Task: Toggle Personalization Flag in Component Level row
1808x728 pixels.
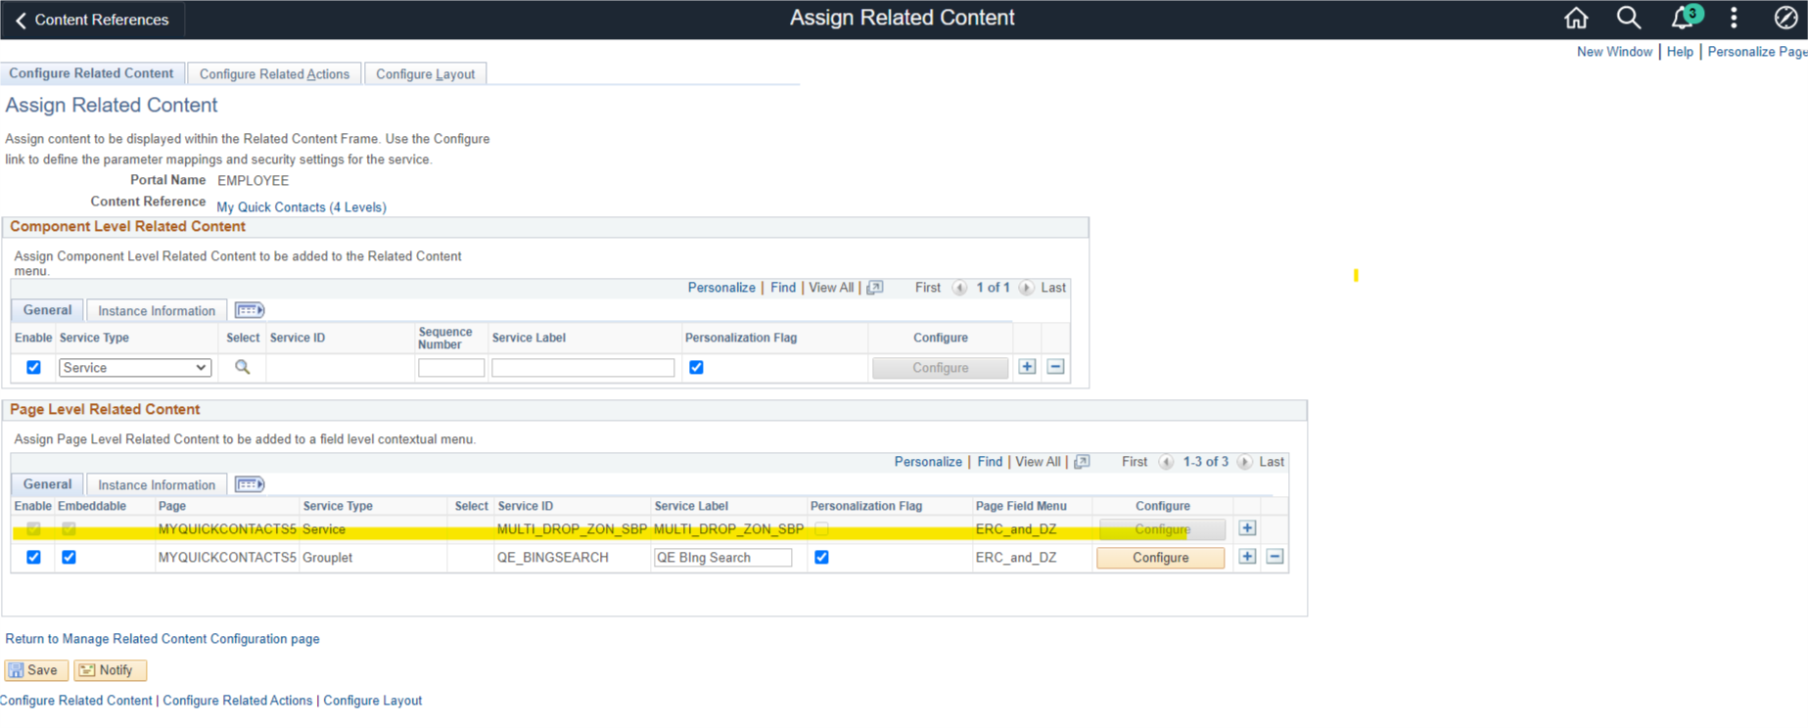Action: pos(696,368)
